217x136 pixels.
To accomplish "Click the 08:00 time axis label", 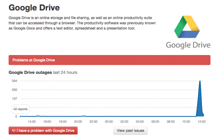I will coord(171,122).
